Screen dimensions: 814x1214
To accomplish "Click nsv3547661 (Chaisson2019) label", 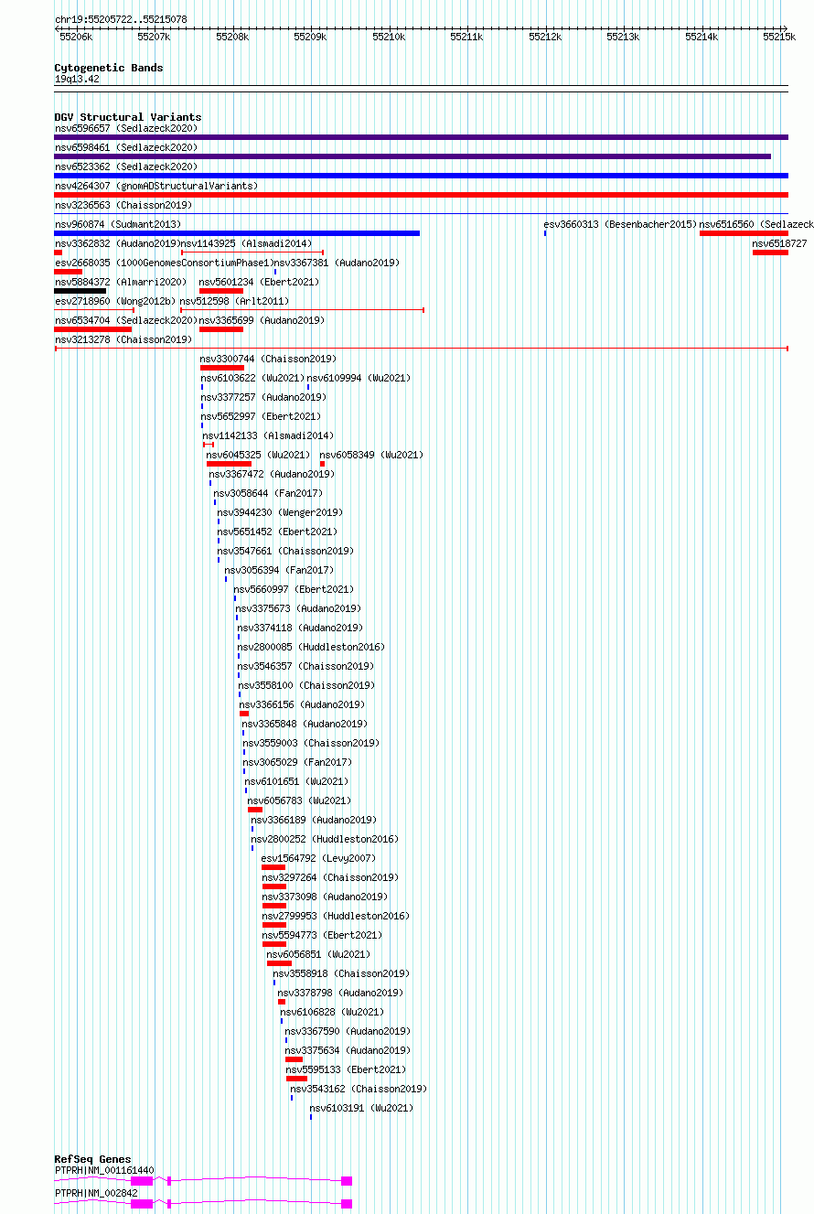I will tap(285, 551).
